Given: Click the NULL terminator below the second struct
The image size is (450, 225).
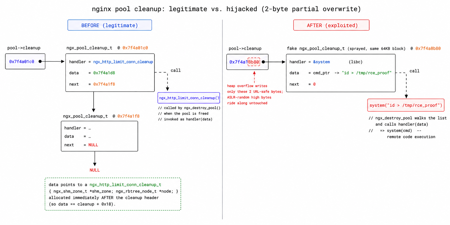Looking at the screenshot, I should [95, 170].
